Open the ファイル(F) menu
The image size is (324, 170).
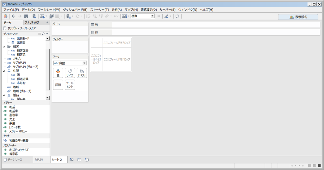pos(11,10)
